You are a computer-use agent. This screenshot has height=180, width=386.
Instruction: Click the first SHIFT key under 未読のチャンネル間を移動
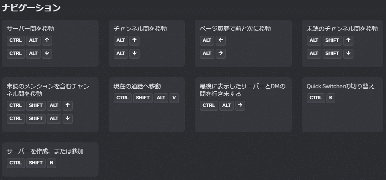[332, 41]
